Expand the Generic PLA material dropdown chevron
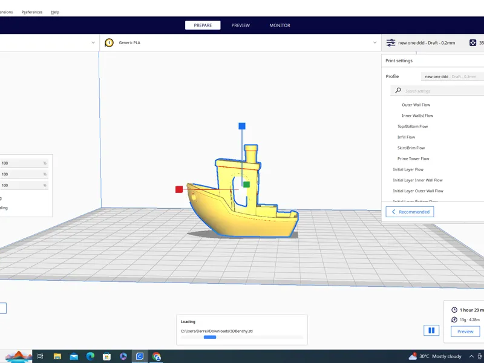 [x=374, y=42]
